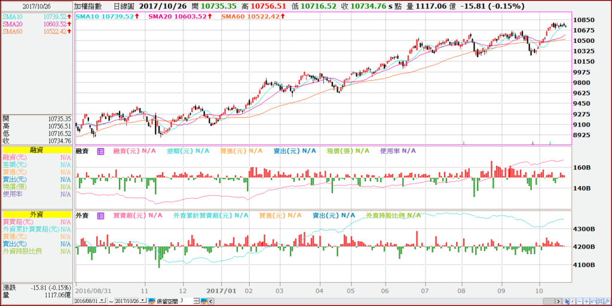The width and height of the screenshot is (612, 306).
Task: Click the red clock period icon
Action: tap(573, 301)
